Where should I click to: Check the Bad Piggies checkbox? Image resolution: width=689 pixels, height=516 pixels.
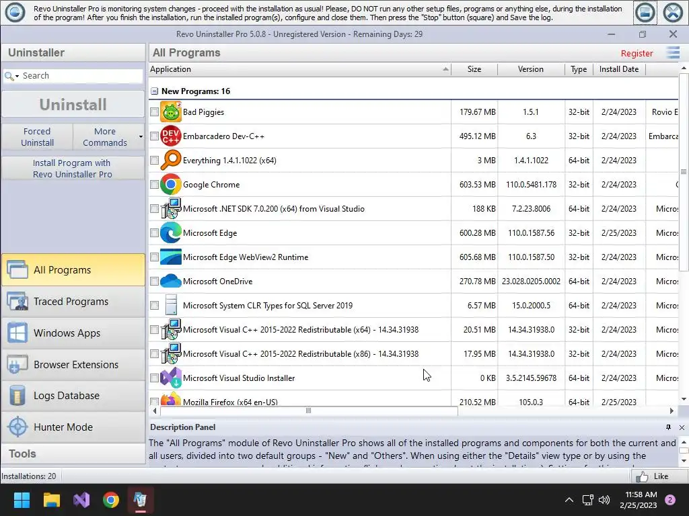click(154, 112)
